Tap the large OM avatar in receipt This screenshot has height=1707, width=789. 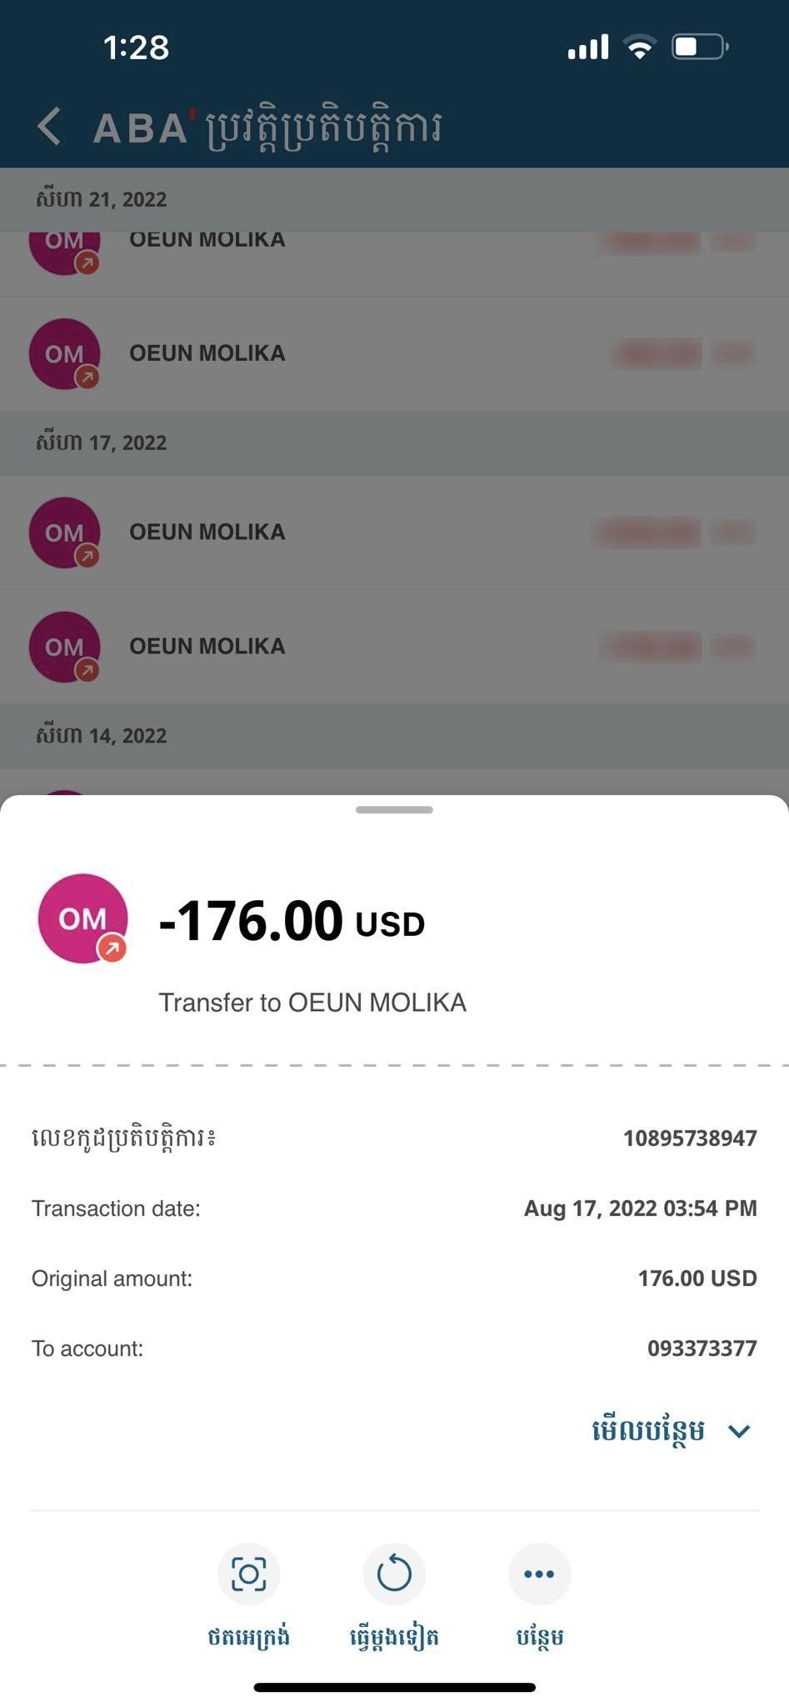82,919
